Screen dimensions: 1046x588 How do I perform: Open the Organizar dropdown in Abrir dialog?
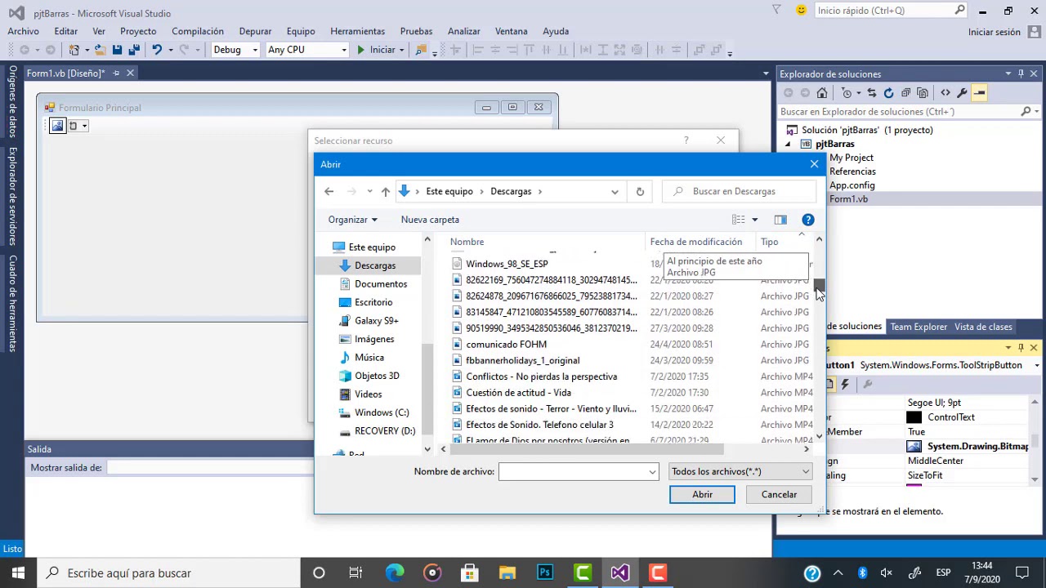(352, 220)
